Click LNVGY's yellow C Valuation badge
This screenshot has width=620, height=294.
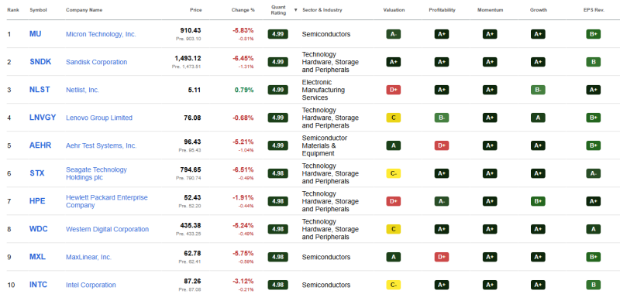[394, 118]
